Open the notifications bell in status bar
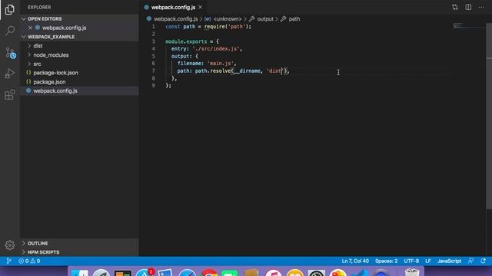 click(x=484, y=261)
